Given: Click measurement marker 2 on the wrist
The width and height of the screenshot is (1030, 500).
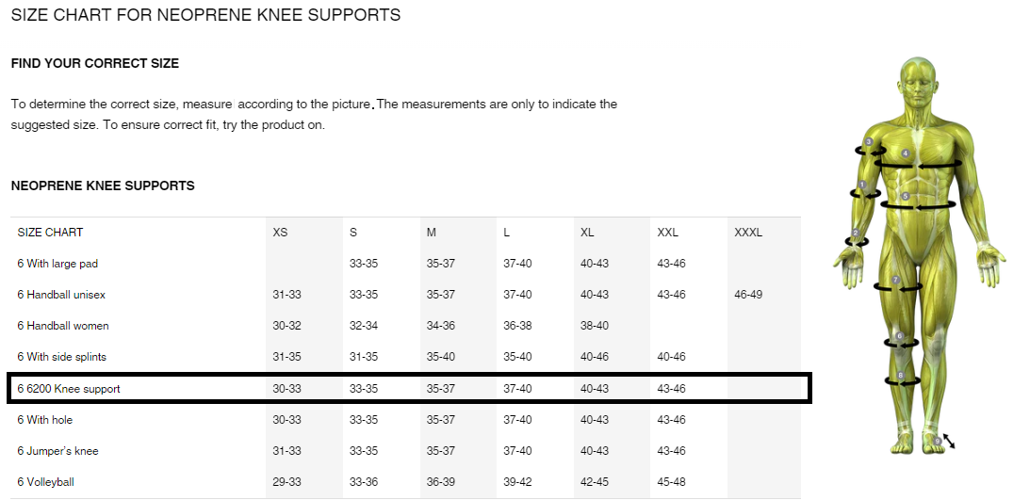Looking at the screenshot, I should 856,233.
